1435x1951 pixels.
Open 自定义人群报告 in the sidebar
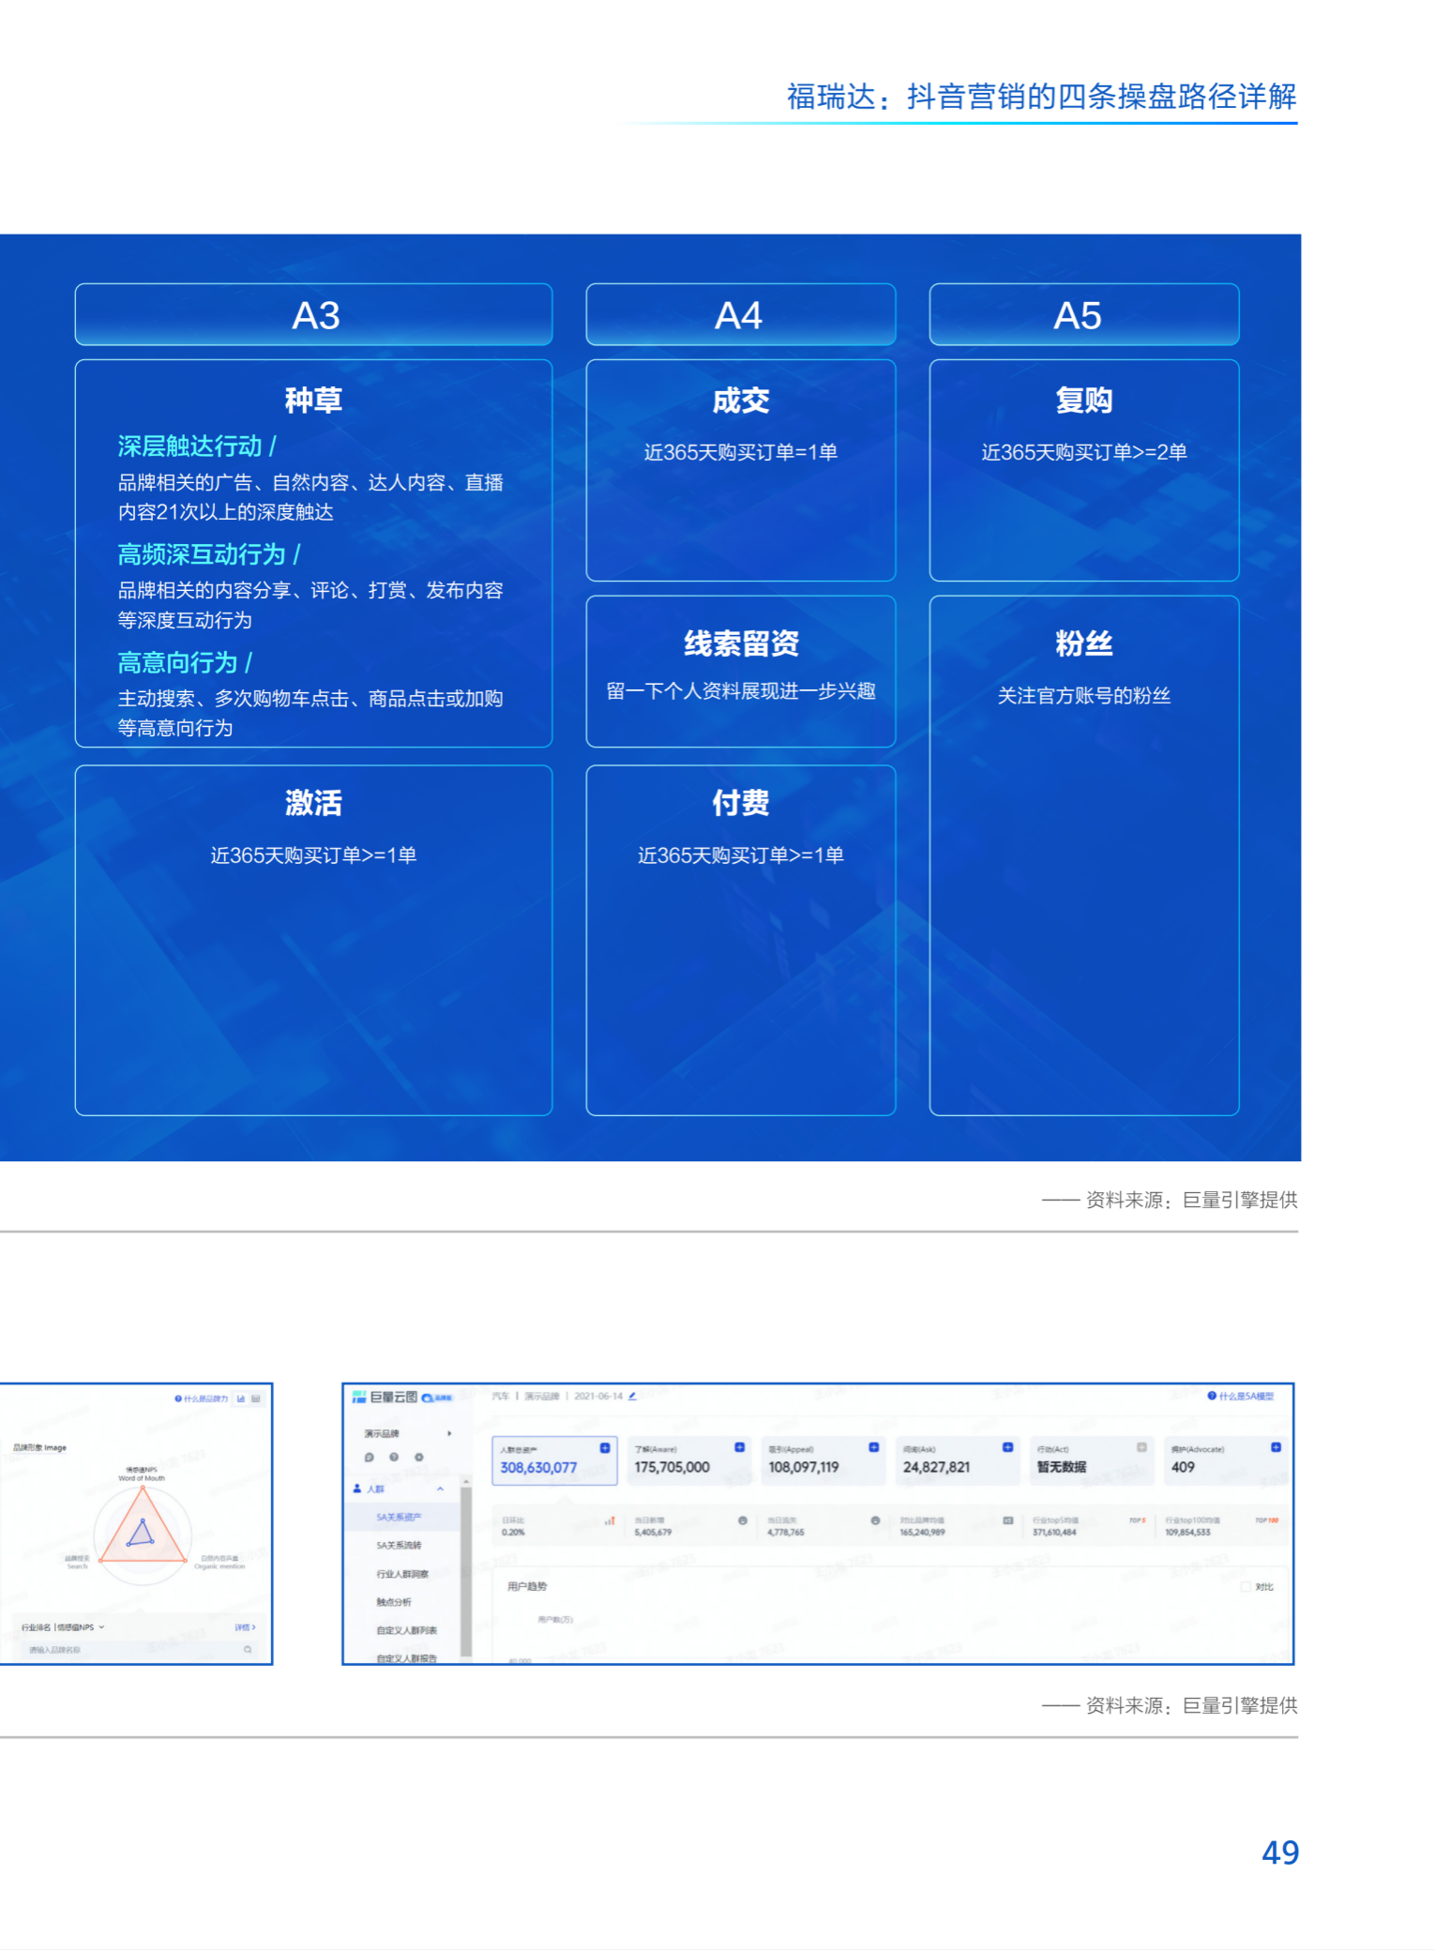407,1658
